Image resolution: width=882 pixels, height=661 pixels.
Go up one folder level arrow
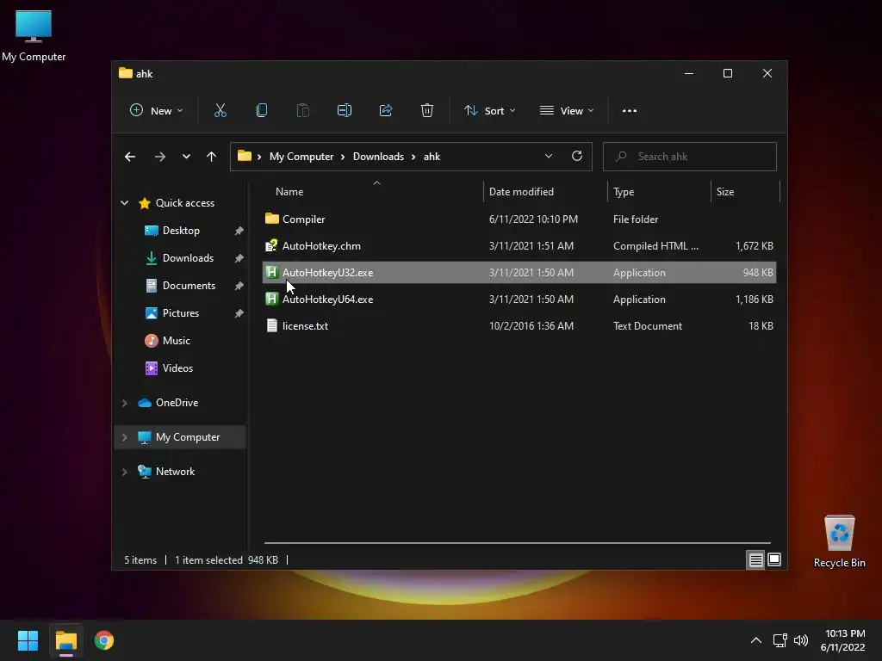coord(212,157)
